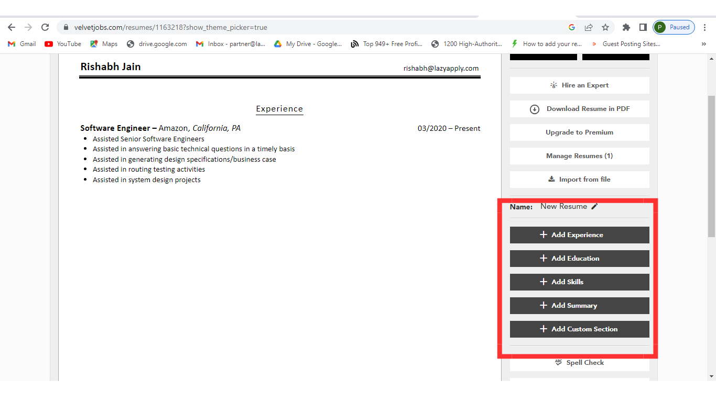Open the Chrome three-dot menu

[x=705, y=27]
